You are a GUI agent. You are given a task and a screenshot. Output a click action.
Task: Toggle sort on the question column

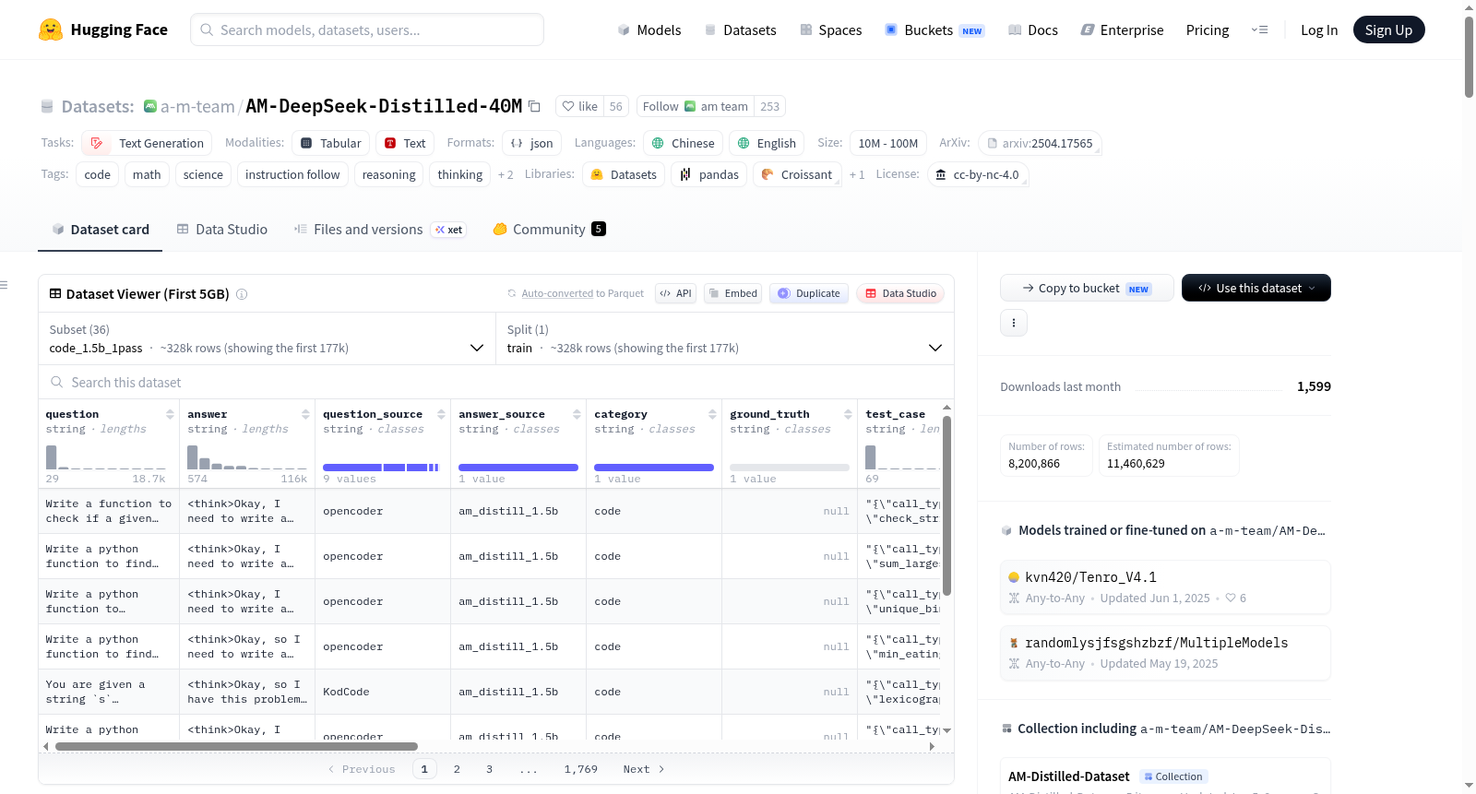coord(170,414)
